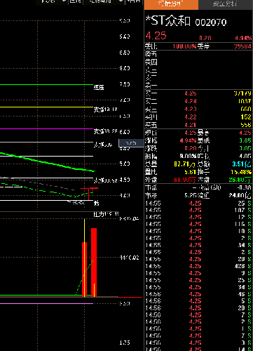Click the tallest red volume bar
This screenshot has width=253, height=351.
coord(94,263)
